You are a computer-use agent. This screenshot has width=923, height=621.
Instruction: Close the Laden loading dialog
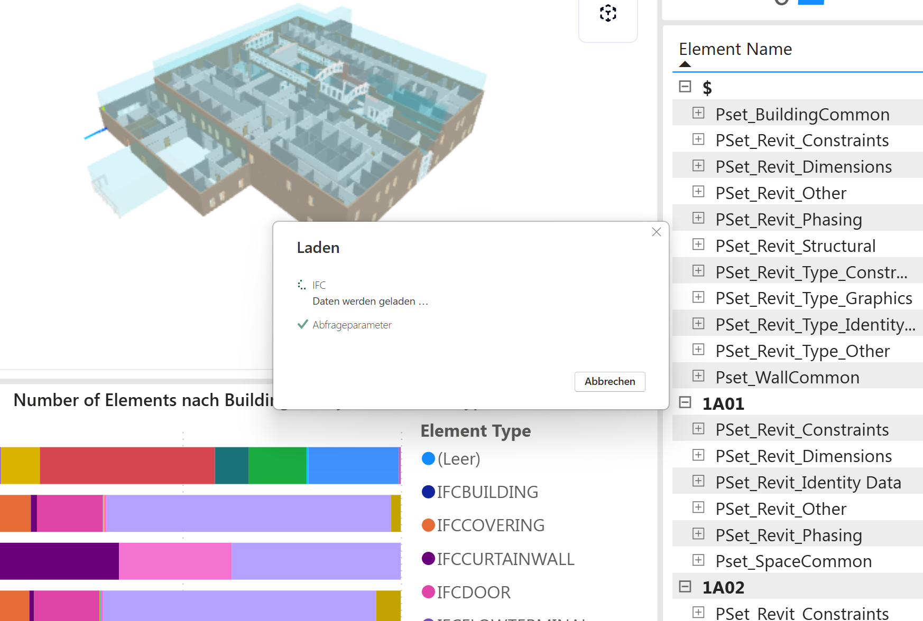(x=656, y=232)
